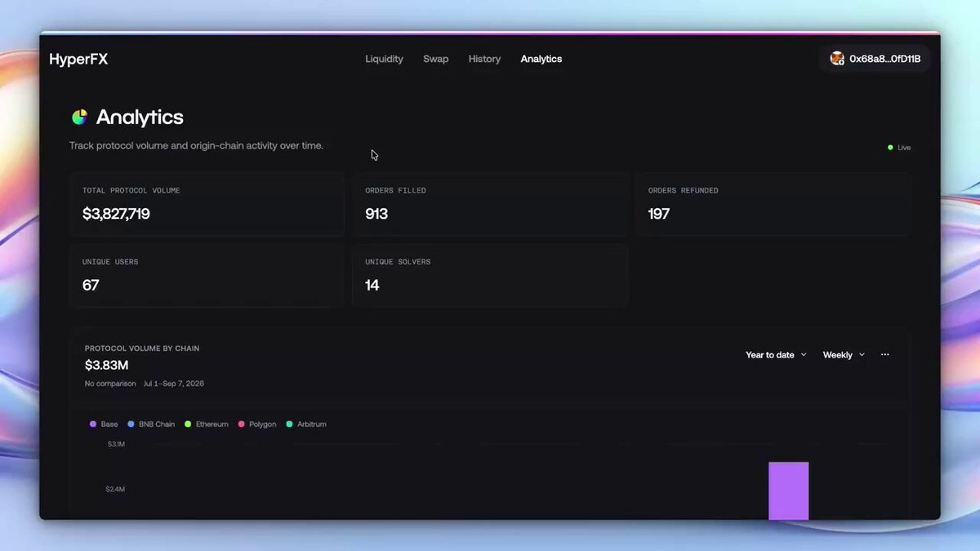Open the chart more options ellipsis menu
The width and height of the screenshot is (980, 551).
[884, 355]
